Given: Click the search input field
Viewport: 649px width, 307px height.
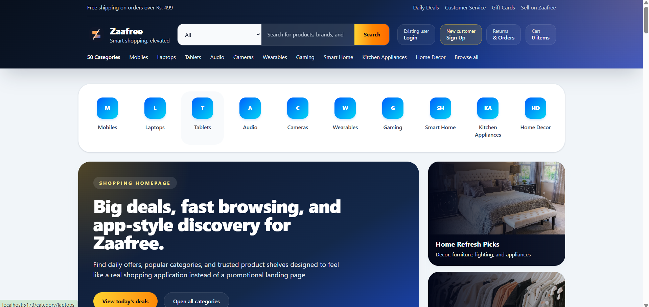Looking at the screenshot, I should tap(308, 34).
